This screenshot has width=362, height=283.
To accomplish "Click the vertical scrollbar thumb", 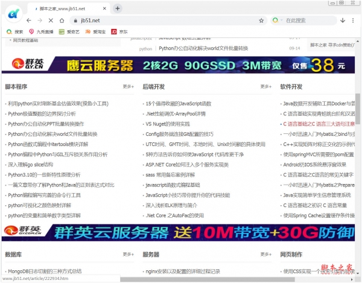I will click(x=358, y=109).
